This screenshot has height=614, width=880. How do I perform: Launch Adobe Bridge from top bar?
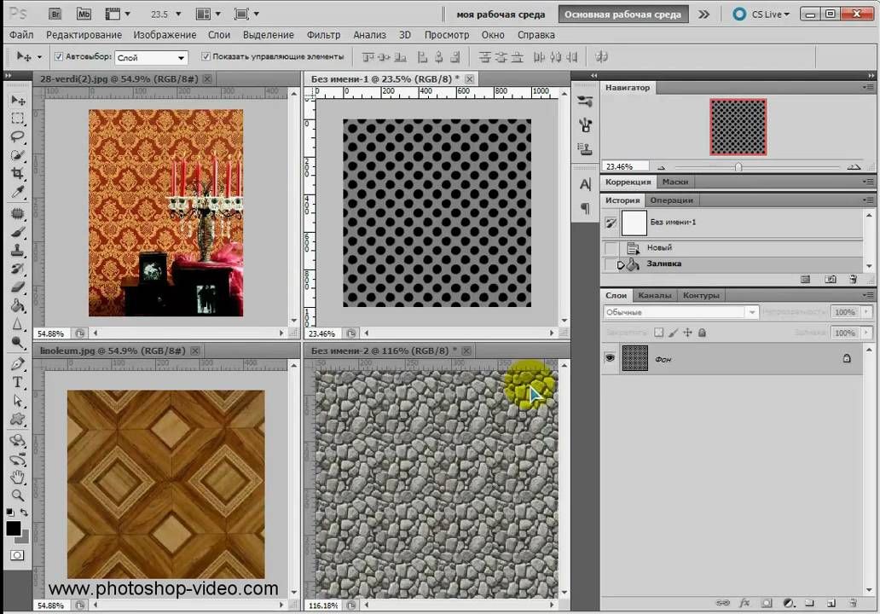coord(55,14)
